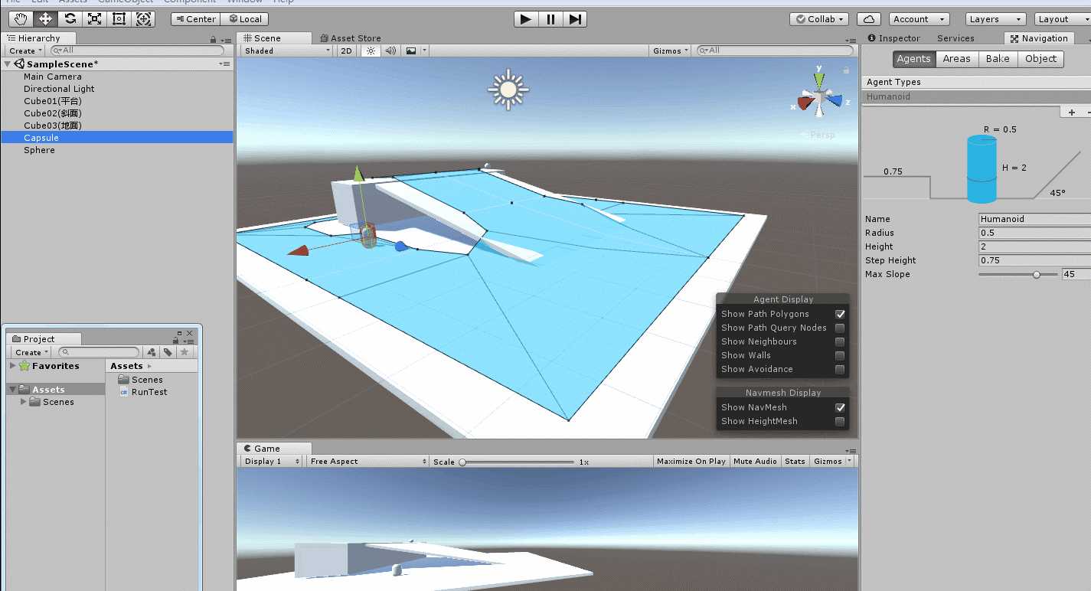The width and height of the screenshot is (1091, 591).
Task: Open the Collab dropdown
Action: point(818,19)
